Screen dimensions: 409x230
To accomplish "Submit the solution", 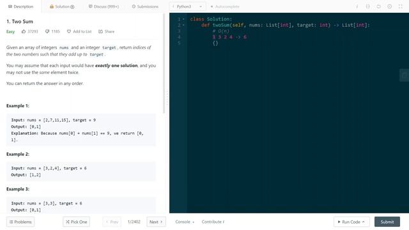I will [387, 222].
